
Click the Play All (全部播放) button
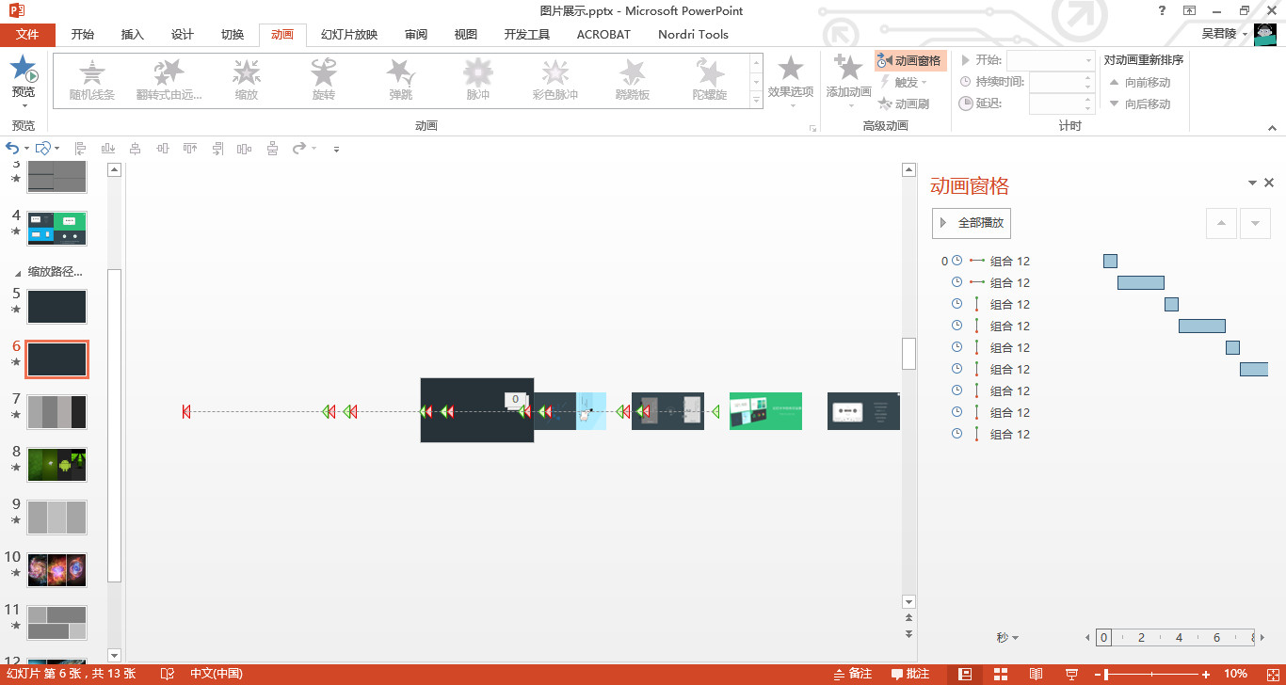click(x=972, y=223)
